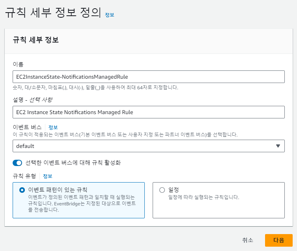This screenshot has height=251, width=297.
Task: Click the 일정에 따라 실행되는 규칙입니다 description
Action: pyautogui.click(x=204, y=197)
